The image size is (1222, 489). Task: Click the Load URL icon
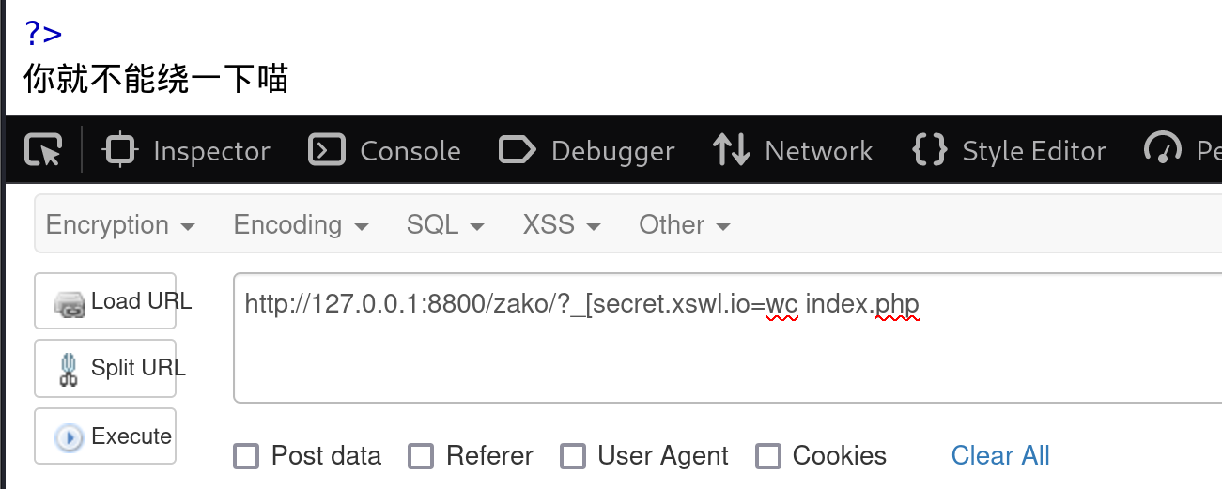click(x=70, y=303)
